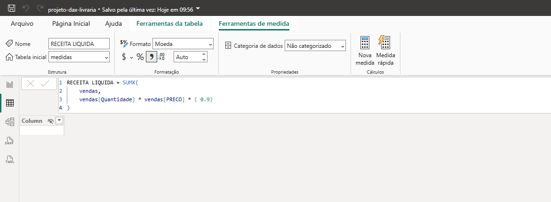Cancel the formula with the X icon
Image resolution: width=551 pixels, height=202 pixels.
click(31, 84)
